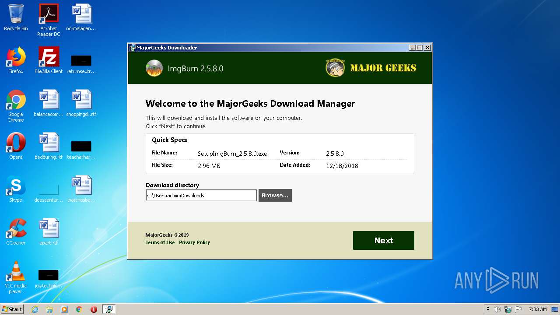Open the Recycle Bin desktop icon
Viewport: 560px width, 315px height.
point(16,17)
